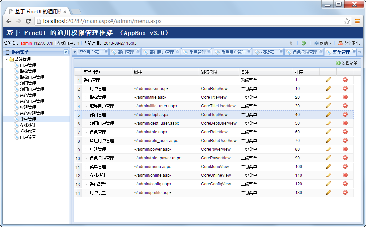Close the 权限管理 tab
This screenshot has height=227, width=366.
281,51
